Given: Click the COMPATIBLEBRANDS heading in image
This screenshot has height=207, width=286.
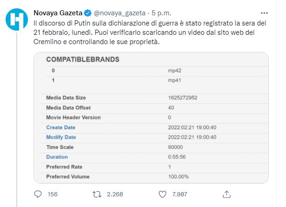Looking at the screenshot, I should [x=83, y=59].
